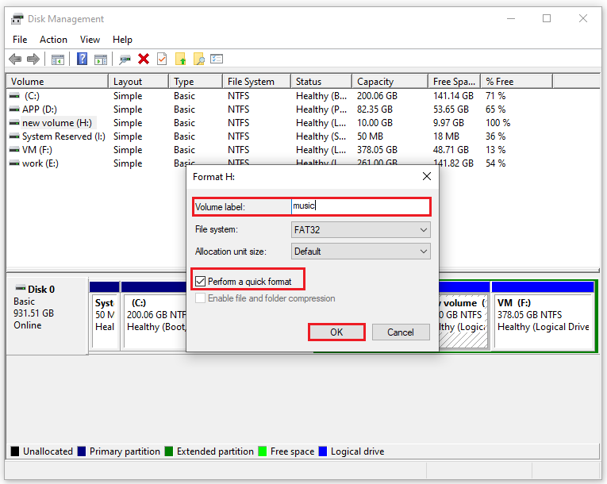Screen dimensions: 607x484
Task: Sort by the Capacity column header
Action: pos(390,81)
